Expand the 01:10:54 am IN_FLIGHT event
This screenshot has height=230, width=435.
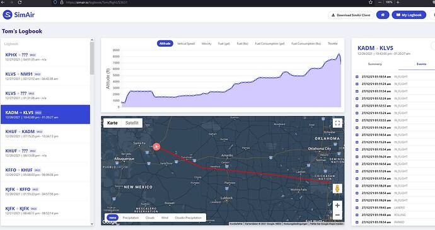point(357,77)
